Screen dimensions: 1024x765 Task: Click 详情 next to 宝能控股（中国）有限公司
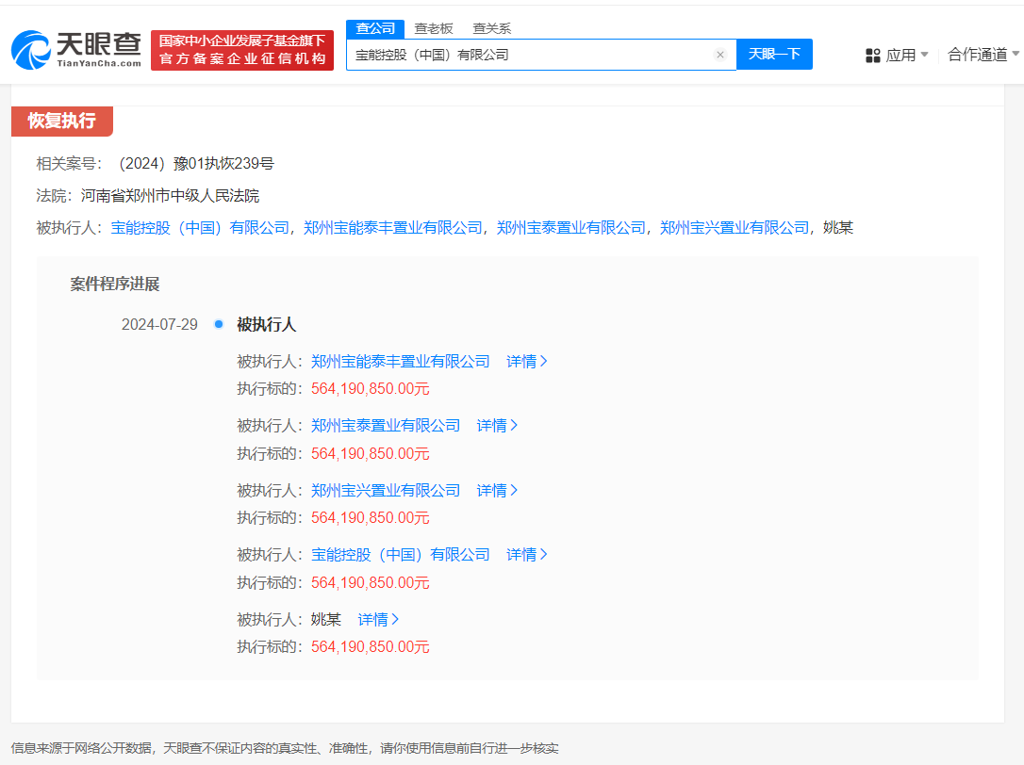(526, 554)
